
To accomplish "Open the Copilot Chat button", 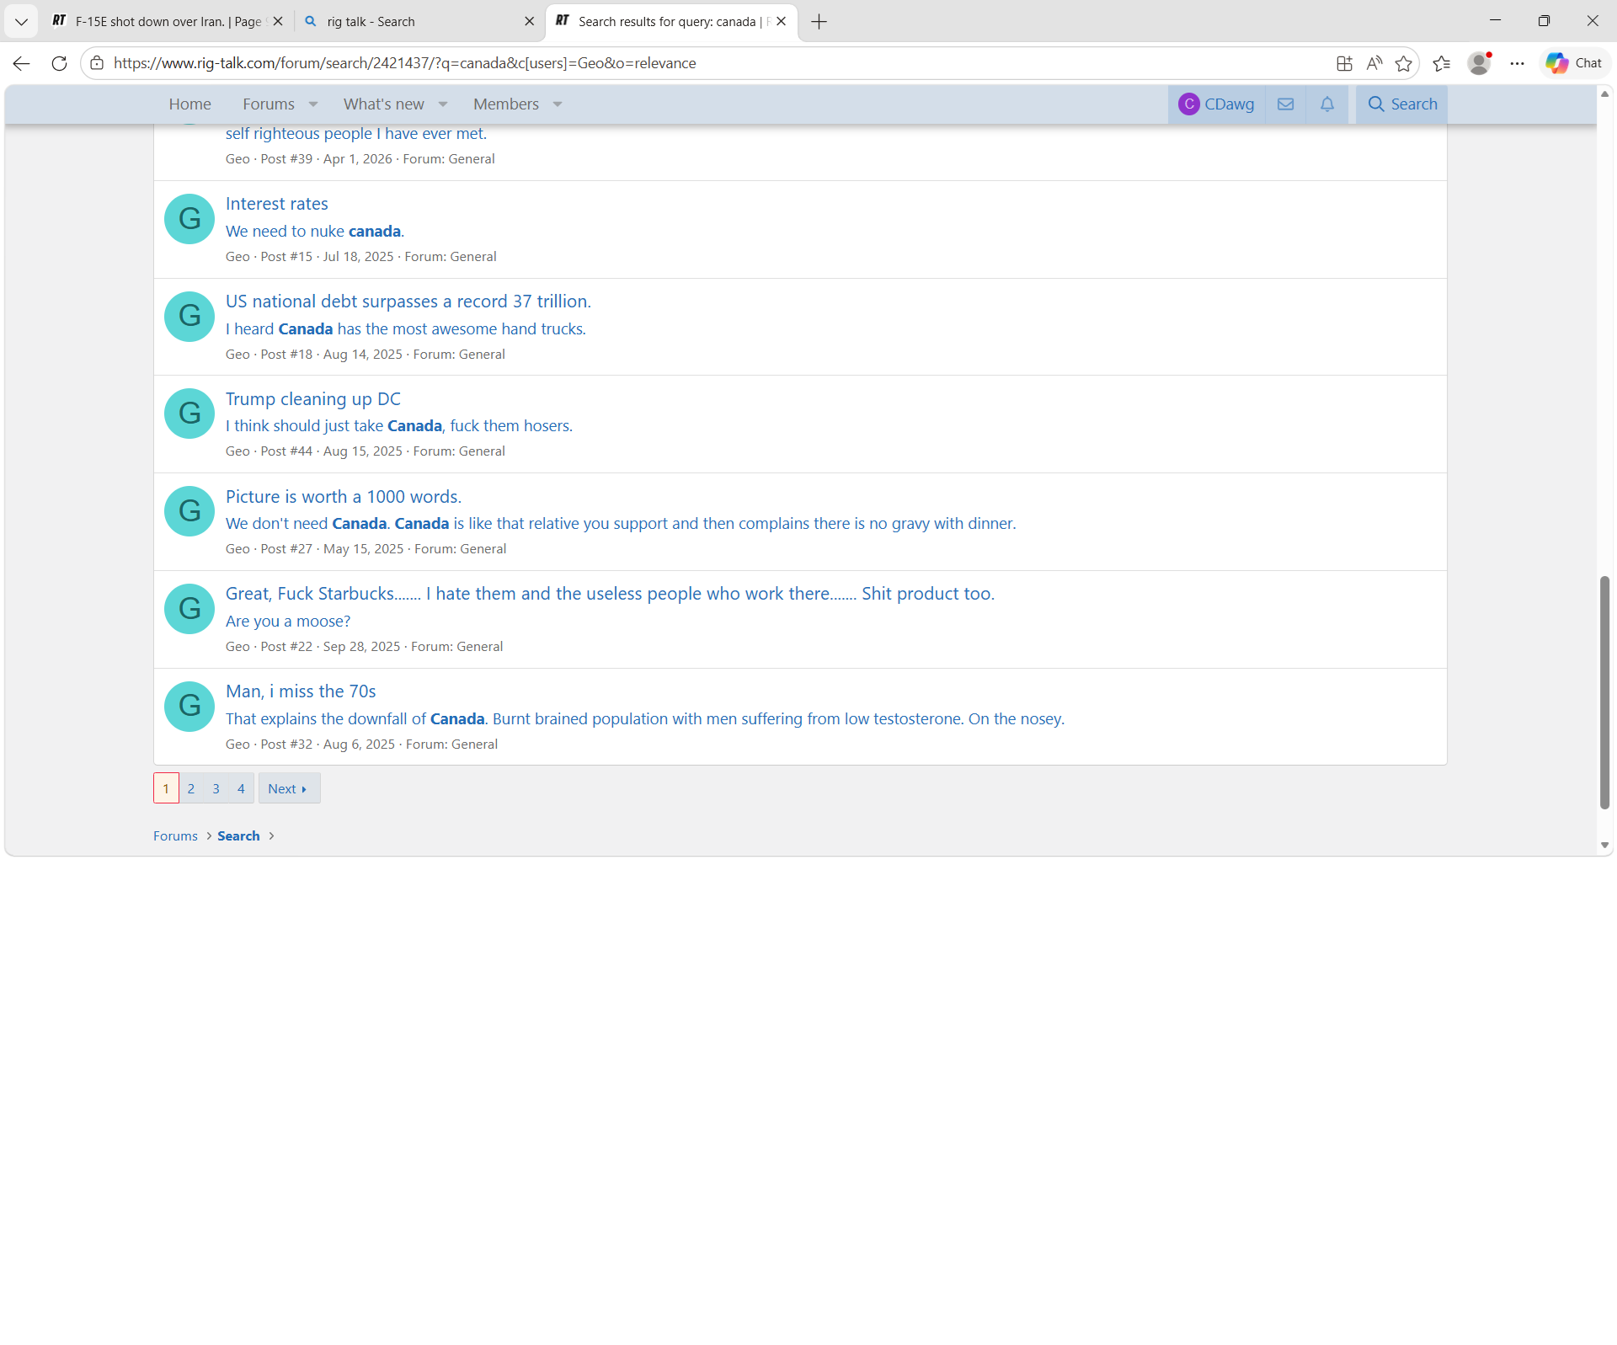I will coord(1574,63).
